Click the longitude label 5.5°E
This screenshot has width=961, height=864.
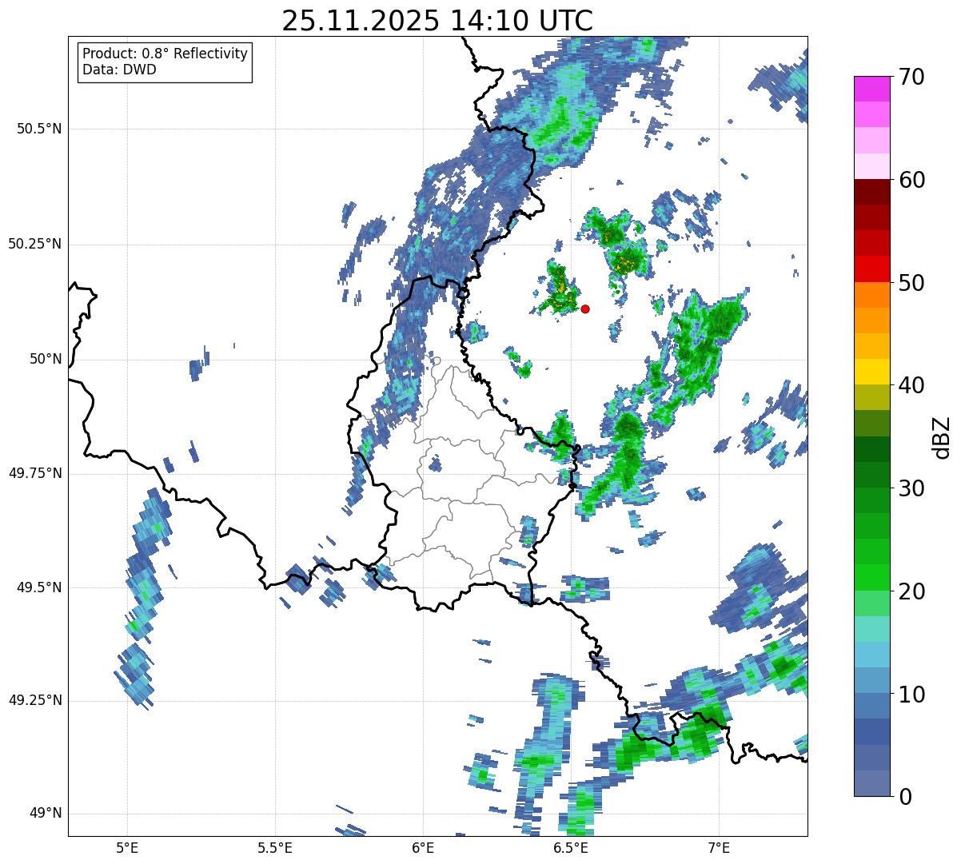click(x=275, y=847)
